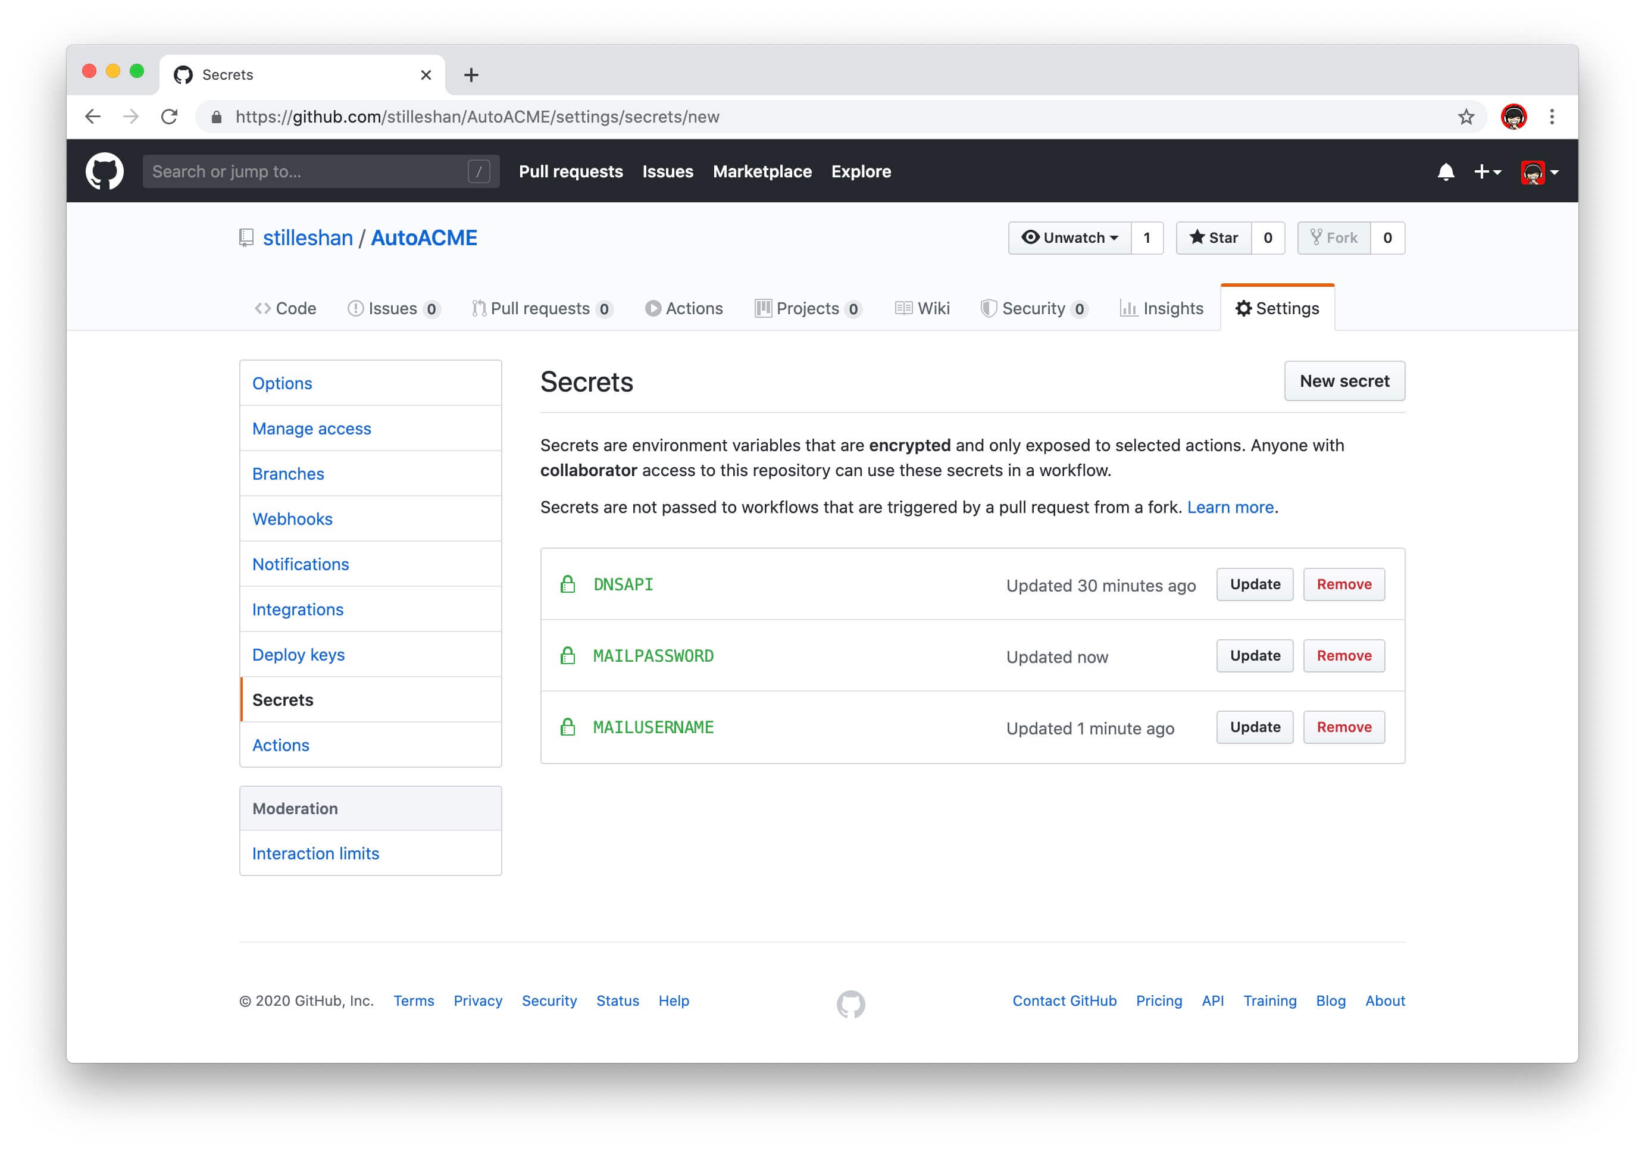
Task: Open Branches in settings sidebar
Action: point(370,474)
